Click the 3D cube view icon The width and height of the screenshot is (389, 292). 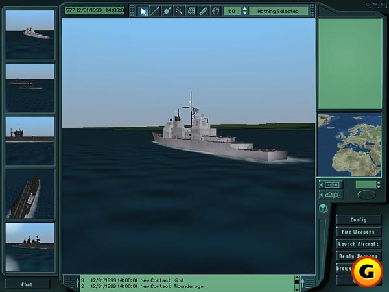tap(324, 208)
